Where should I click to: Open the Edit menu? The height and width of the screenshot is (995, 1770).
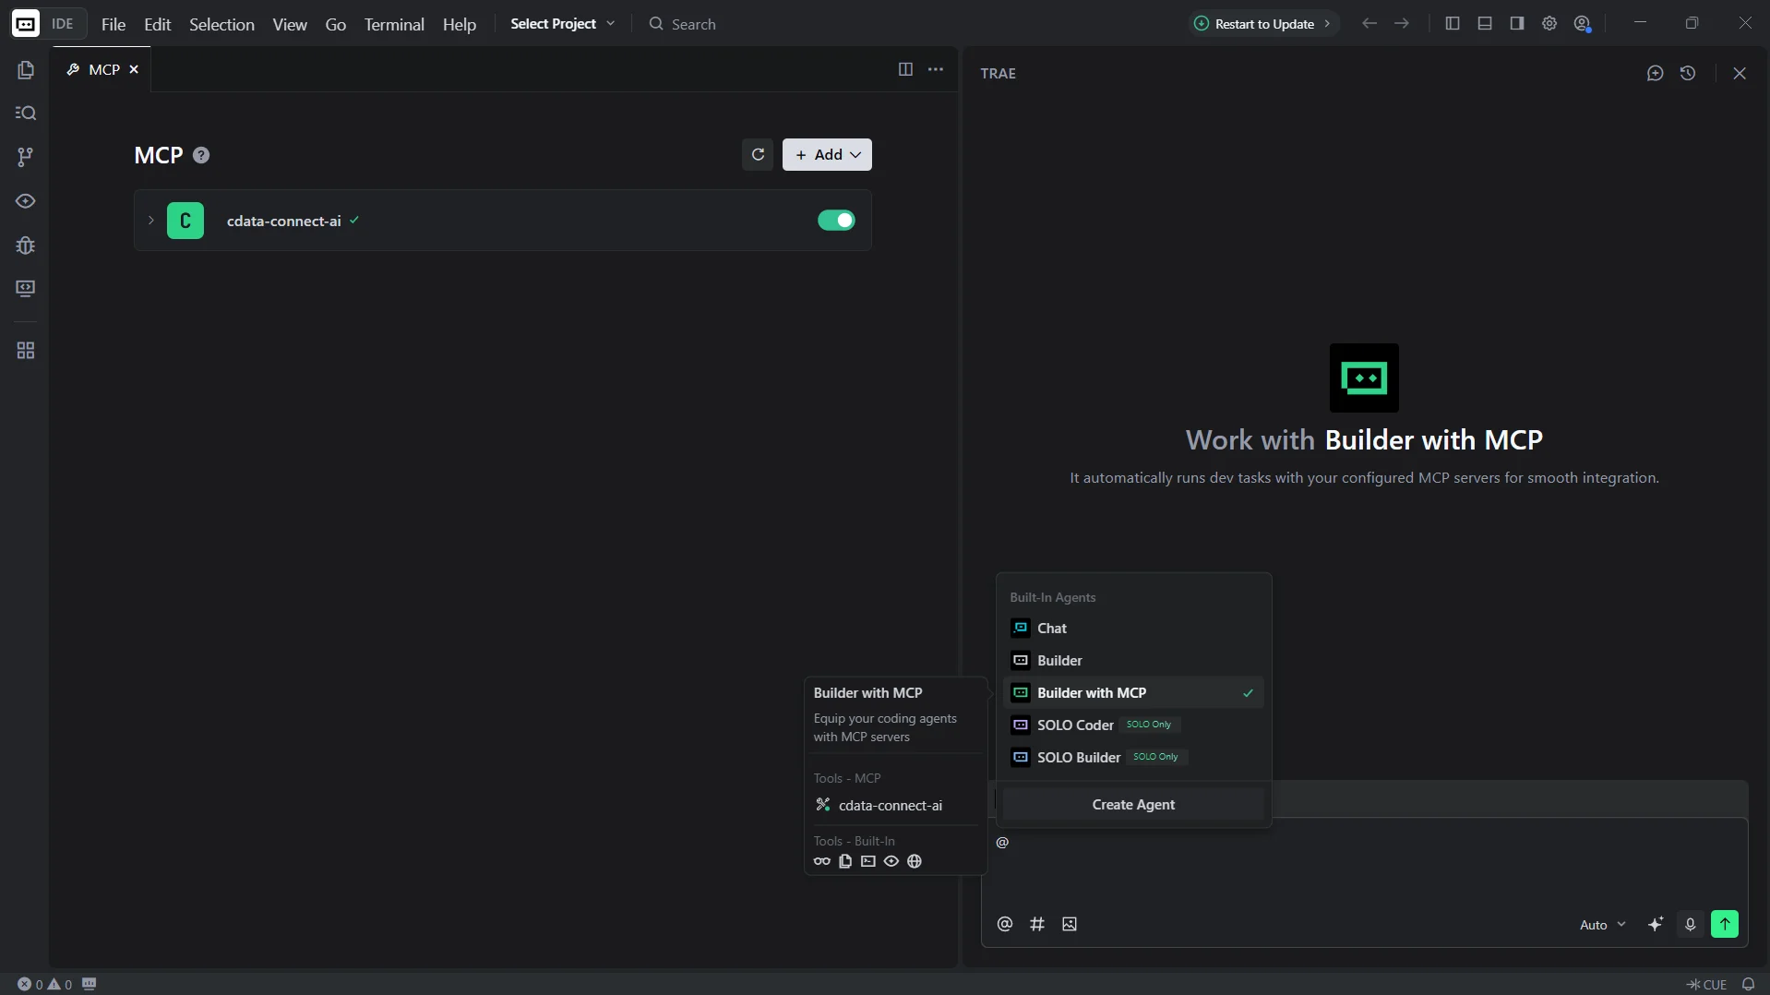click(158, 24)
